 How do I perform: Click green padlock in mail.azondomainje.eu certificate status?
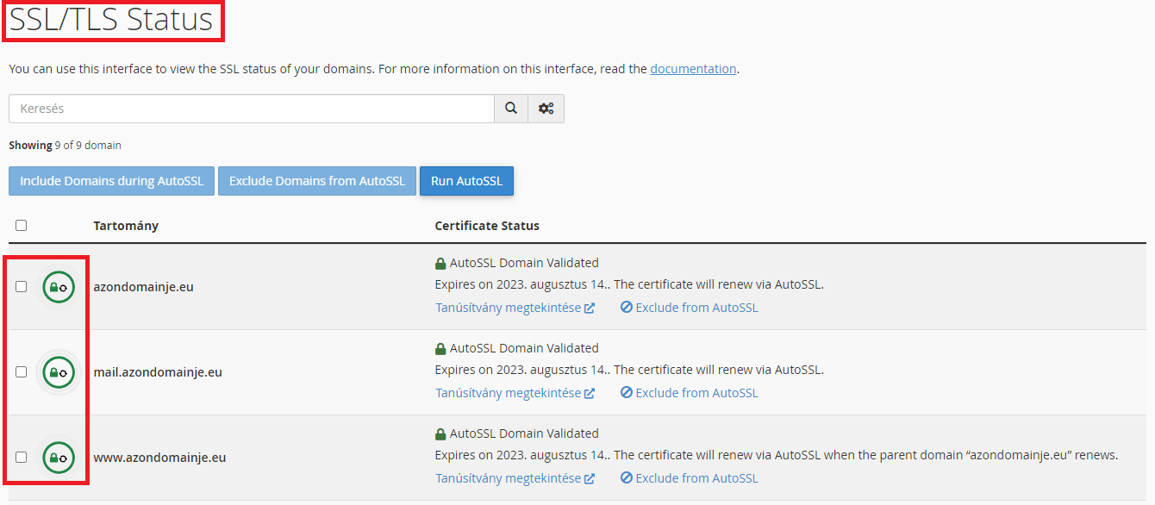tap(440, 349)
